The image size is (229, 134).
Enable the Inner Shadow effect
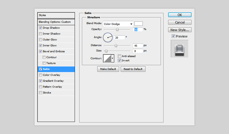tap(41, 34)
